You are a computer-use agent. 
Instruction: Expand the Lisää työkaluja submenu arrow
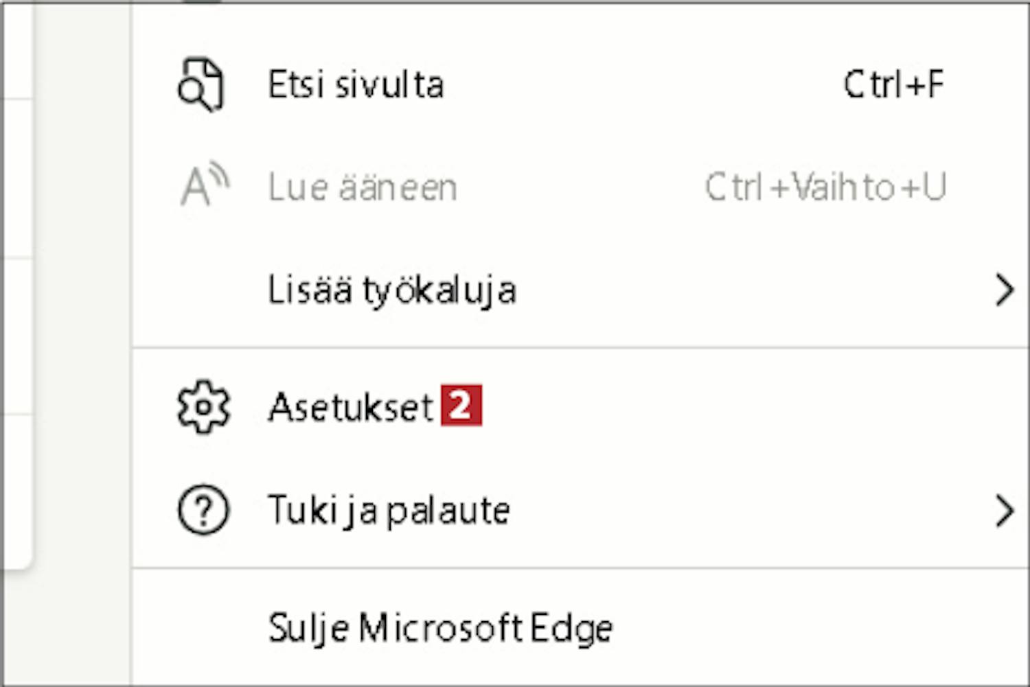tap(1005, 290)
